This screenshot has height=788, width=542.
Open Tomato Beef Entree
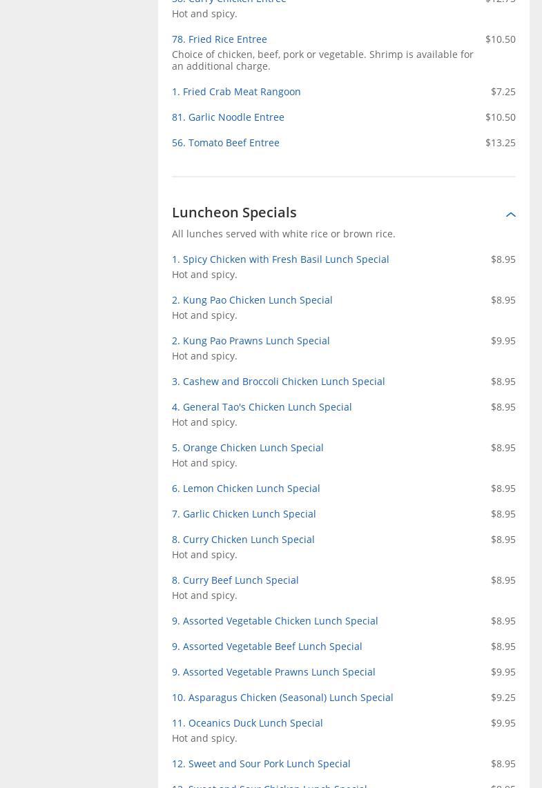pos(225,143)
